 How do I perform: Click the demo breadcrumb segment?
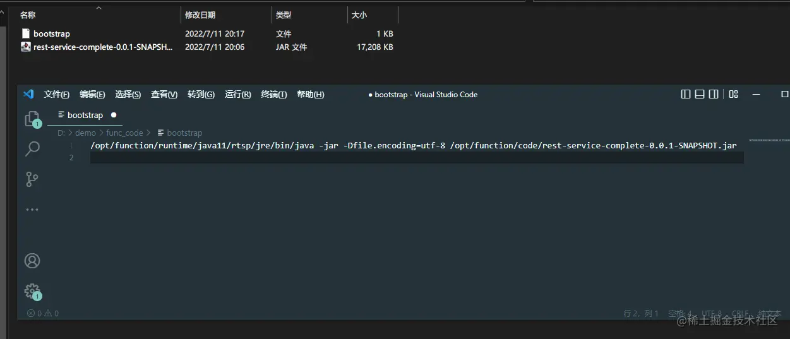pos(85,133)
